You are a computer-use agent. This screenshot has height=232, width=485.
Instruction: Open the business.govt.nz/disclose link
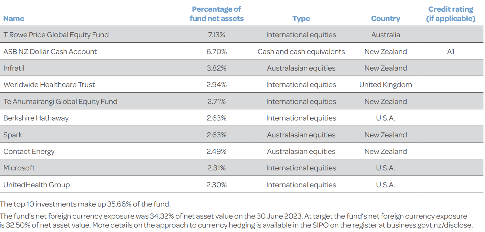pyautogui.click(x=429, y=225)
